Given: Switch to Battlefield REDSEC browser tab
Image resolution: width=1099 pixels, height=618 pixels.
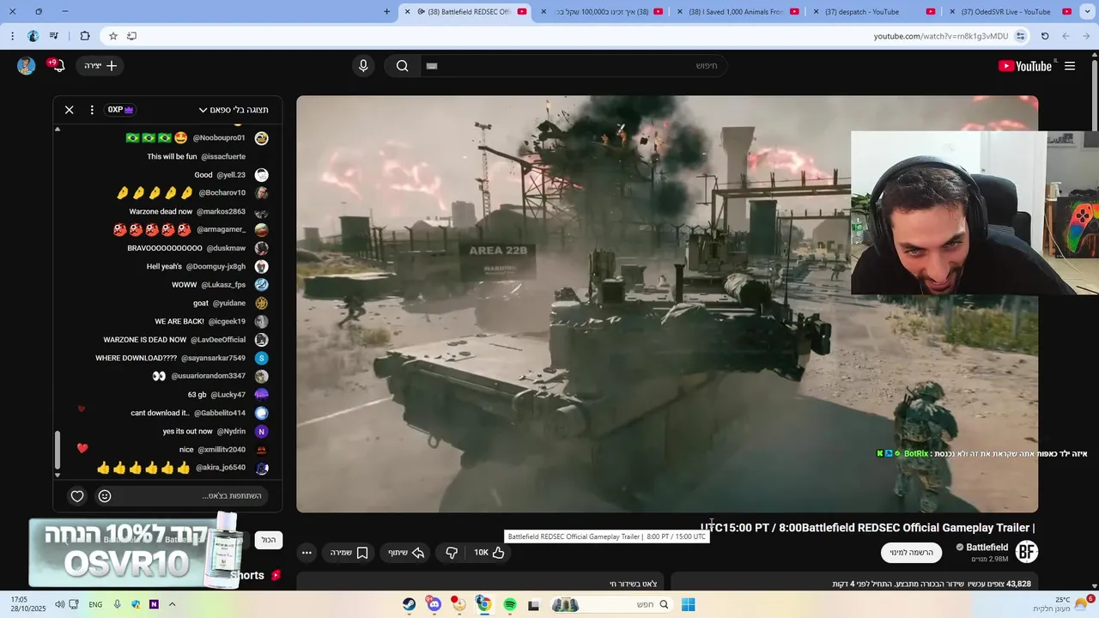Looking at the screenshot, I should click(x=468, y=12).
